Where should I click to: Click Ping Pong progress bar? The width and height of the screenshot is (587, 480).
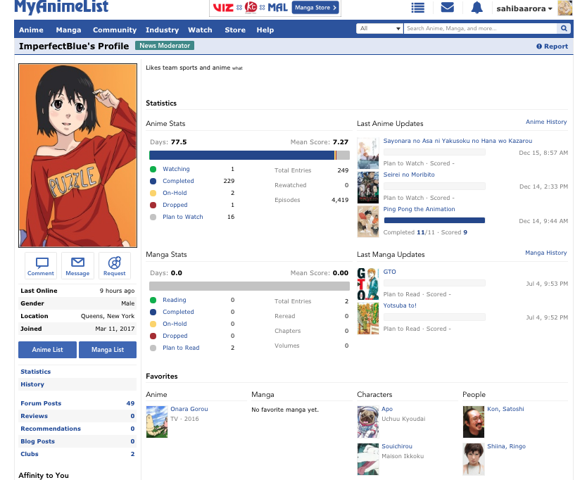click(x=434, y=220)
